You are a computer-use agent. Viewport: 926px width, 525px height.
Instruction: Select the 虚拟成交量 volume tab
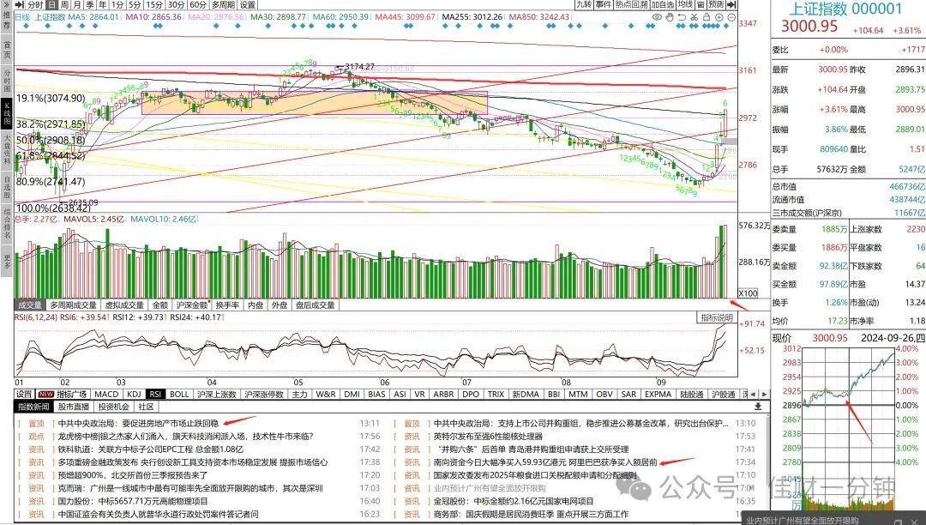124,305
